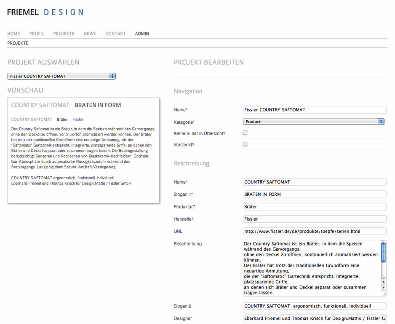Click the PROJEKT AUSWÄHLEN heading

[43, 62]
